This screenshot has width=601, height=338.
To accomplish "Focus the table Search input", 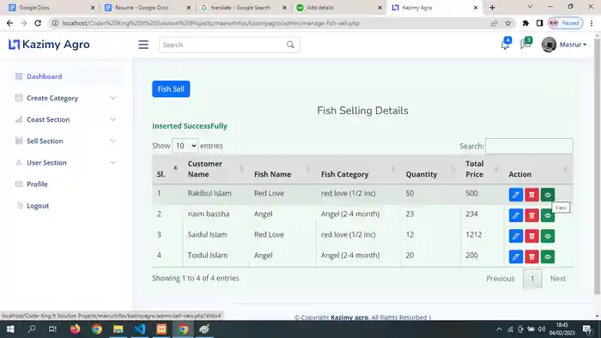I will (529, 146).
